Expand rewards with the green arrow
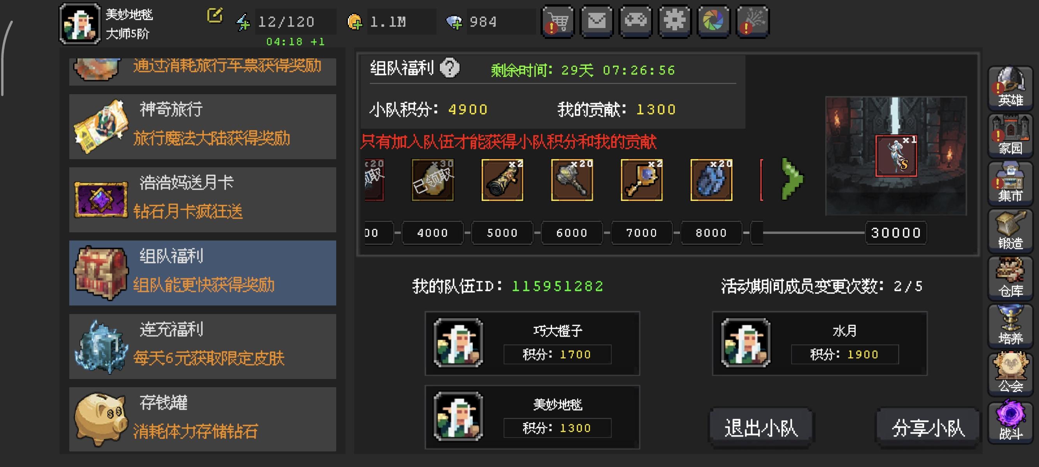The image size is (1039, 467). click(x=792, y=179)
